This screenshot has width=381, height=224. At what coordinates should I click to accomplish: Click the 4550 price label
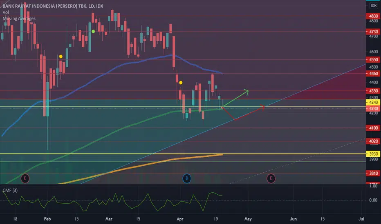373,59
